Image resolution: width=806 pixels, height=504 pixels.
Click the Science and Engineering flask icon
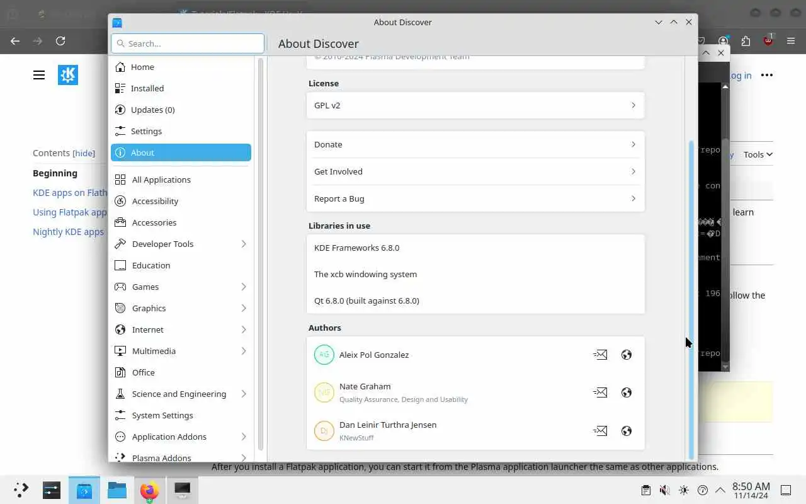coord(120,394)
